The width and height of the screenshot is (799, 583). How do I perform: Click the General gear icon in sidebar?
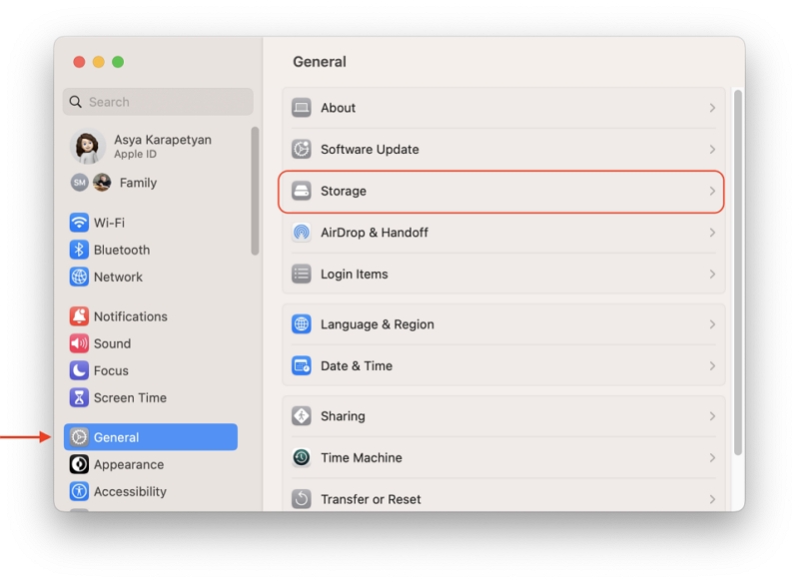[79, 437]
